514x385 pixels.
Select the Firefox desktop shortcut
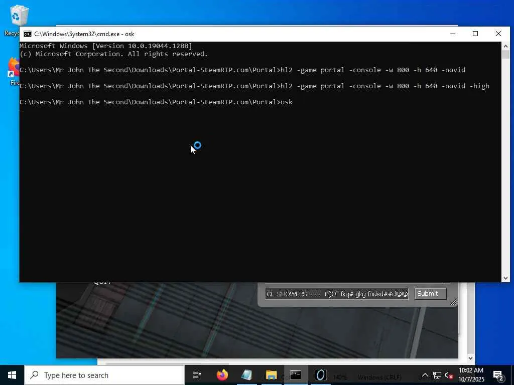(x=14, y=71)
